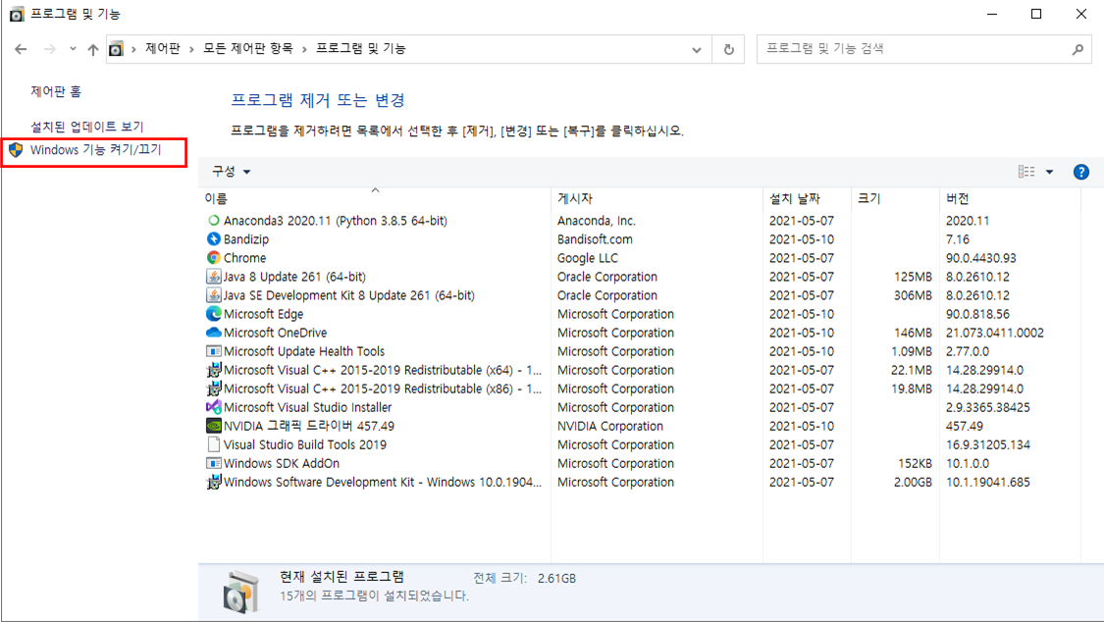Click the view layout icon
This screenshot has height=622, width=1104.
[1025, 172]
